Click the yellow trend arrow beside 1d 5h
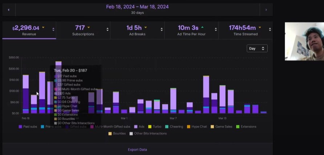The width and height of the screenshot is (324, 155). click(x=146, y=28)
